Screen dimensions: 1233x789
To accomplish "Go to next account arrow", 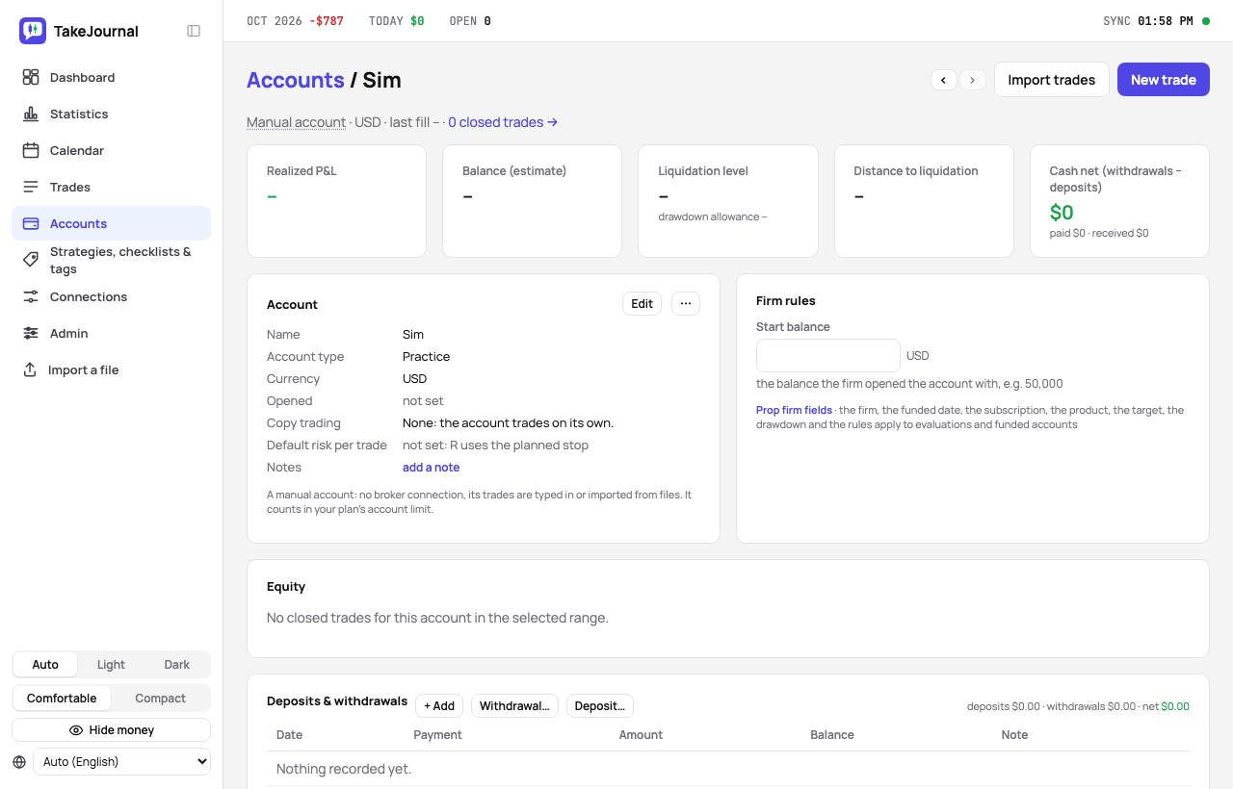I will [x=972, y=80].
